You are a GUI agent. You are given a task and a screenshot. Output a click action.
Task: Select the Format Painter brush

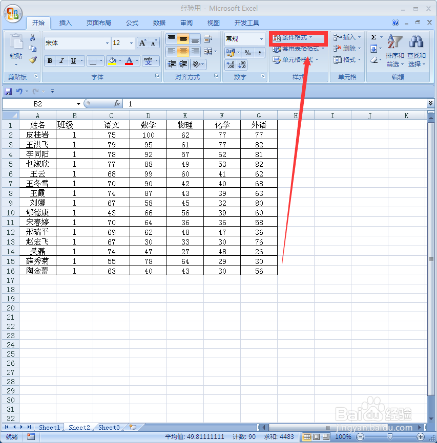pos(33,60)
